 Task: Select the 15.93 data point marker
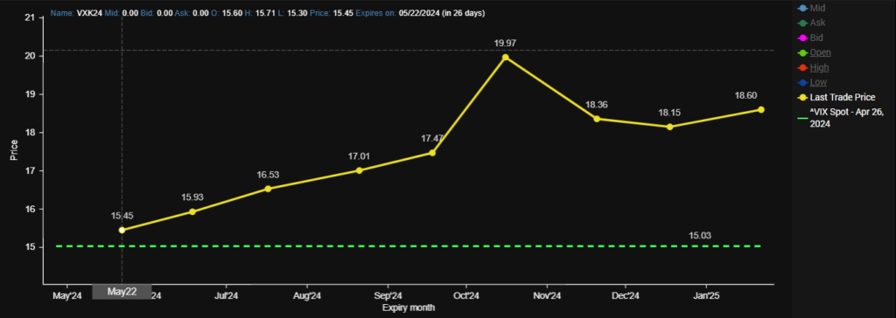tap(192, 211)
